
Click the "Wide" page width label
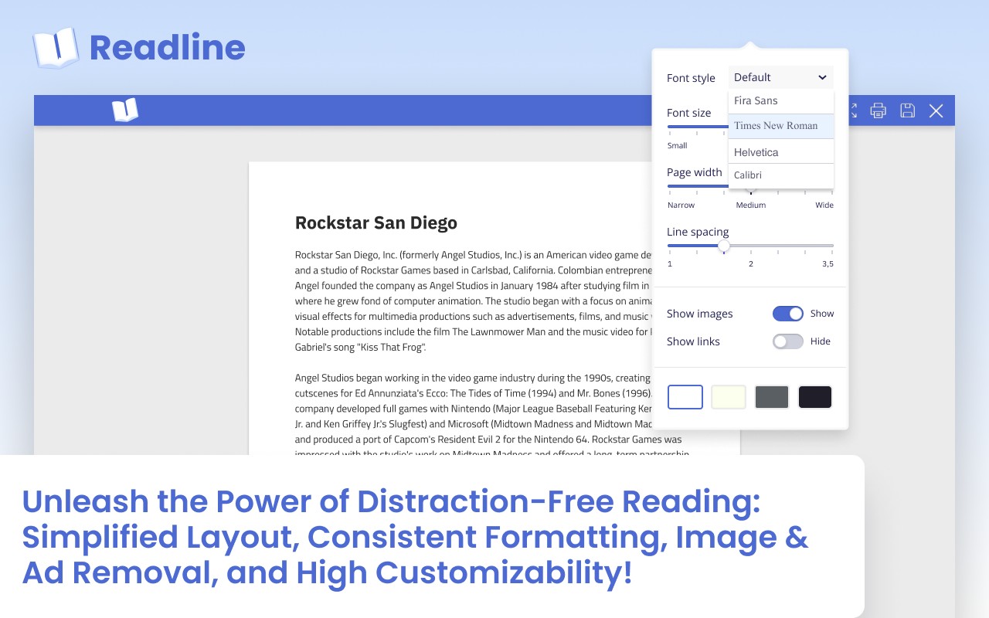[824, 205]
